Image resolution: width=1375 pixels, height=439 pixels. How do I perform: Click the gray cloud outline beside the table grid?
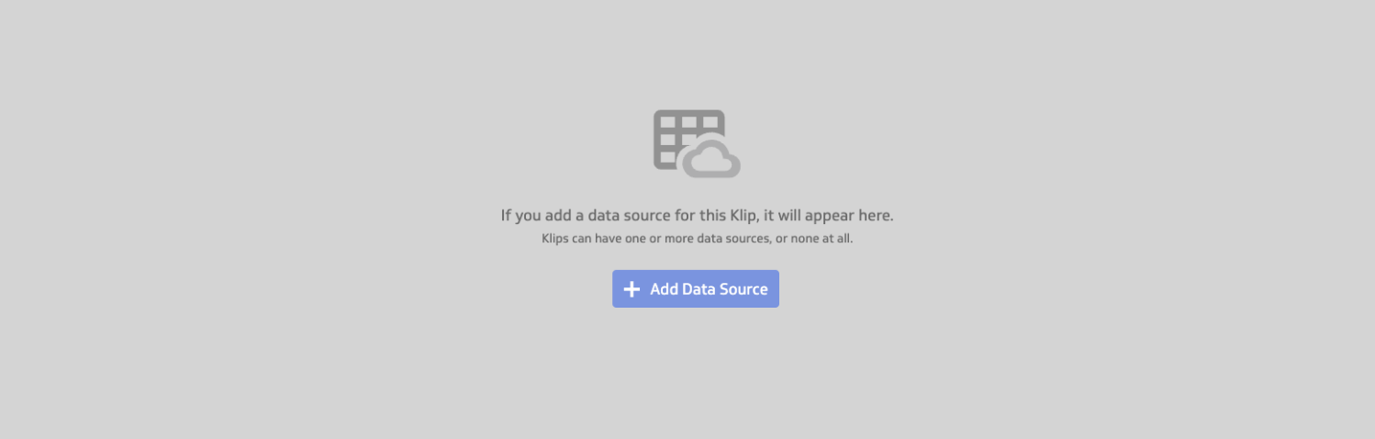click(711, 158)
